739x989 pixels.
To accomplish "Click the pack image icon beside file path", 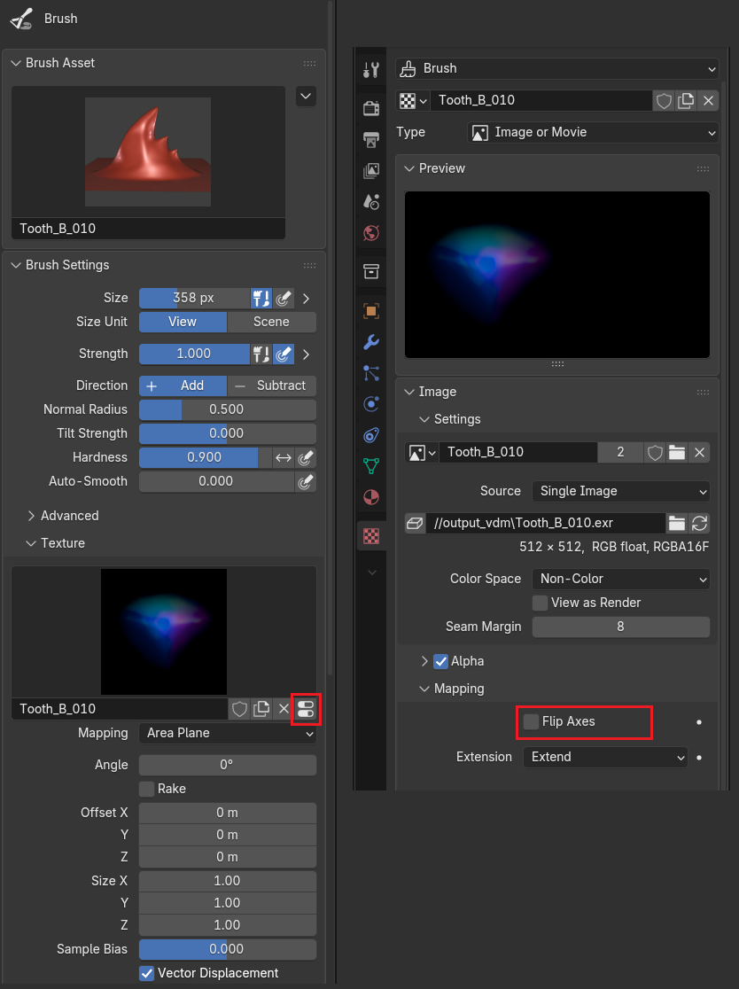I will click(x=415, y=523).
